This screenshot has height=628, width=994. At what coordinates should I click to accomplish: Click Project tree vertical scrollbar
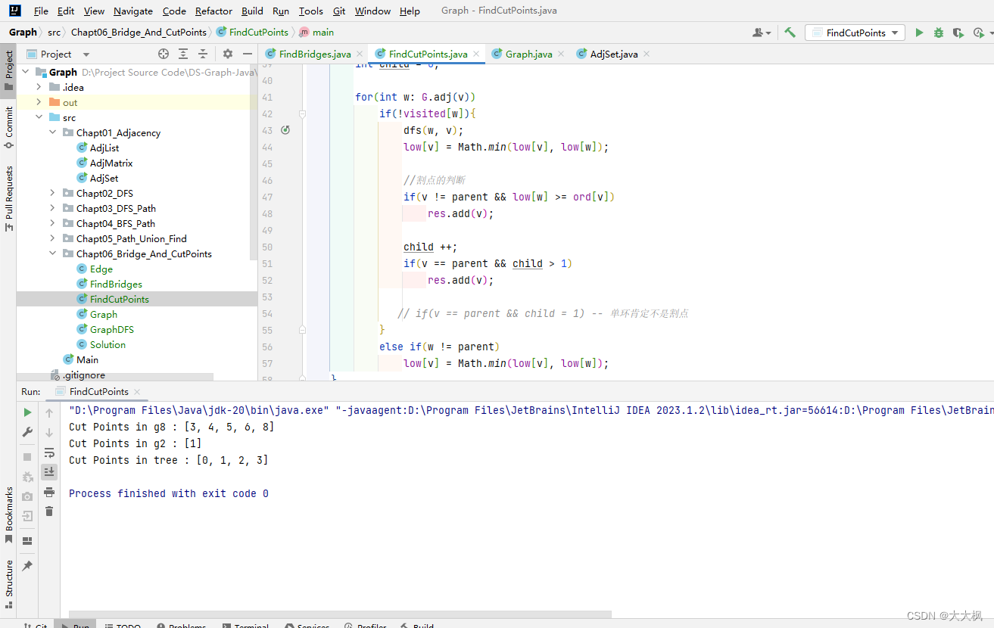click(254, 163)
